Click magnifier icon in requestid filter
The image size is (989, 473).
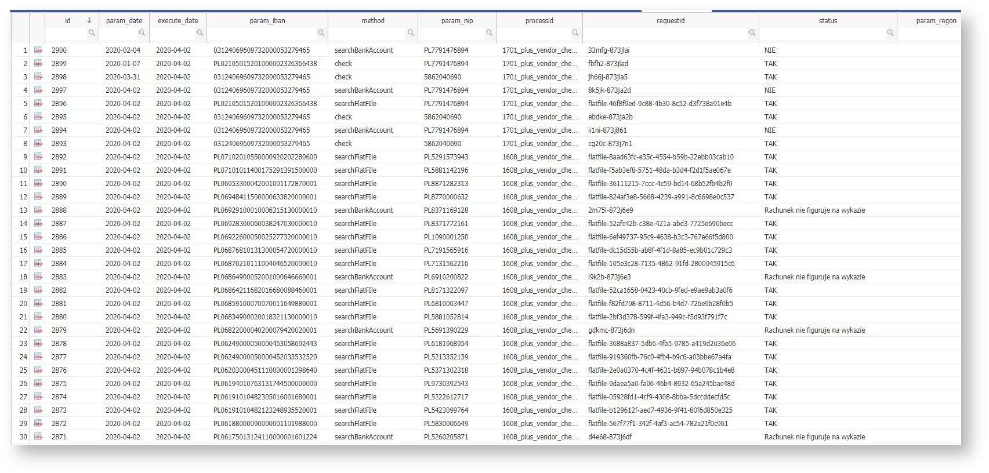tap(752, 33)
